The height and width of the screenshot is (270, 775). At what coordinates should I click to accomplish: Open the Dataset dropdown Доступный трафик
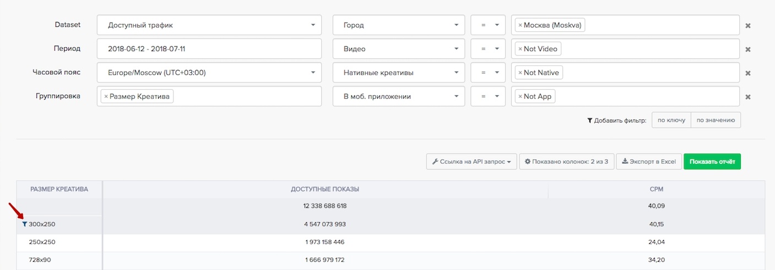[209, 25]
